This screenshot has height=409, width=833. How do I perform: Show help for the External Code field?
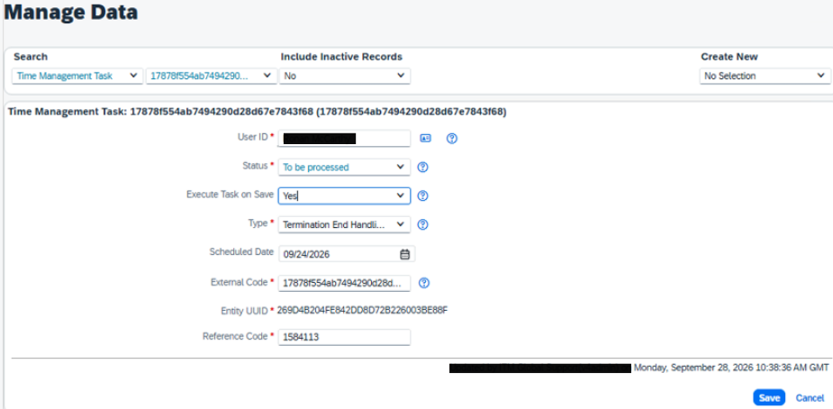pos(424,283)
